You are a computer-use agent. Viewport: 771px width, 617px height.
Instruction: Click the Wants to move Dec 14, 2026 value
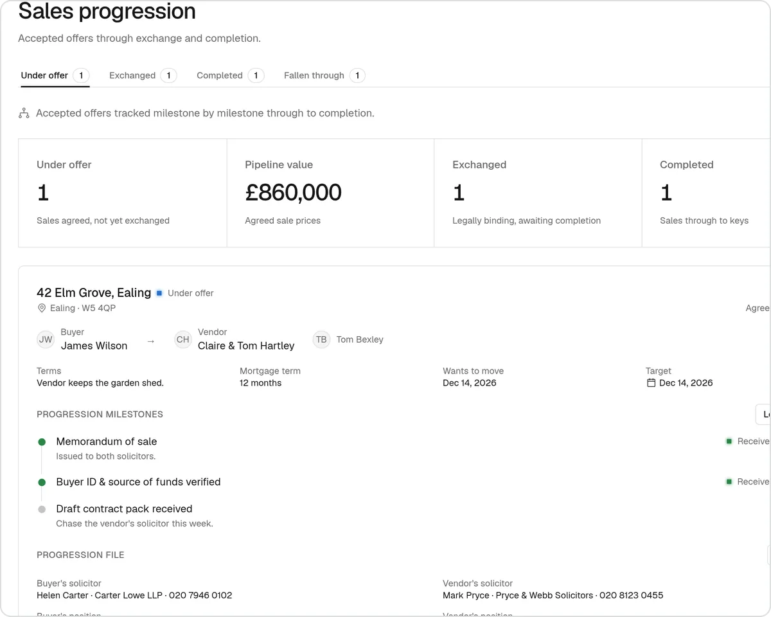point(470,383)
